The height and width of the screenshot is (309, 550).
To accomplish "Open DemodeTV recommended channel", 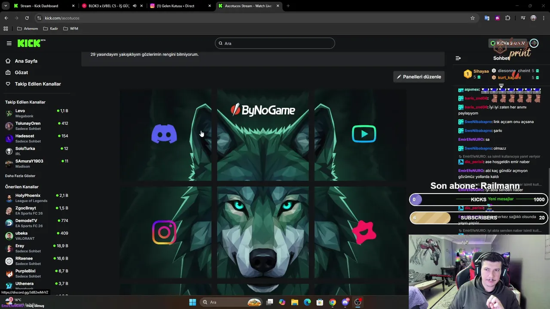I will [37, 223].
